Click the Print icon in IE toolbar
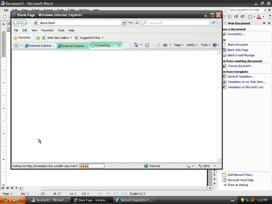 click(x=165, y=45)
